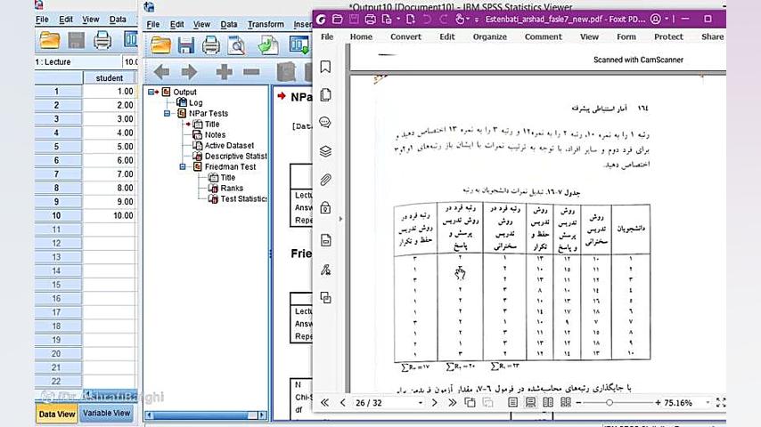Open the Organize tab in Foxit

[489, 37]
